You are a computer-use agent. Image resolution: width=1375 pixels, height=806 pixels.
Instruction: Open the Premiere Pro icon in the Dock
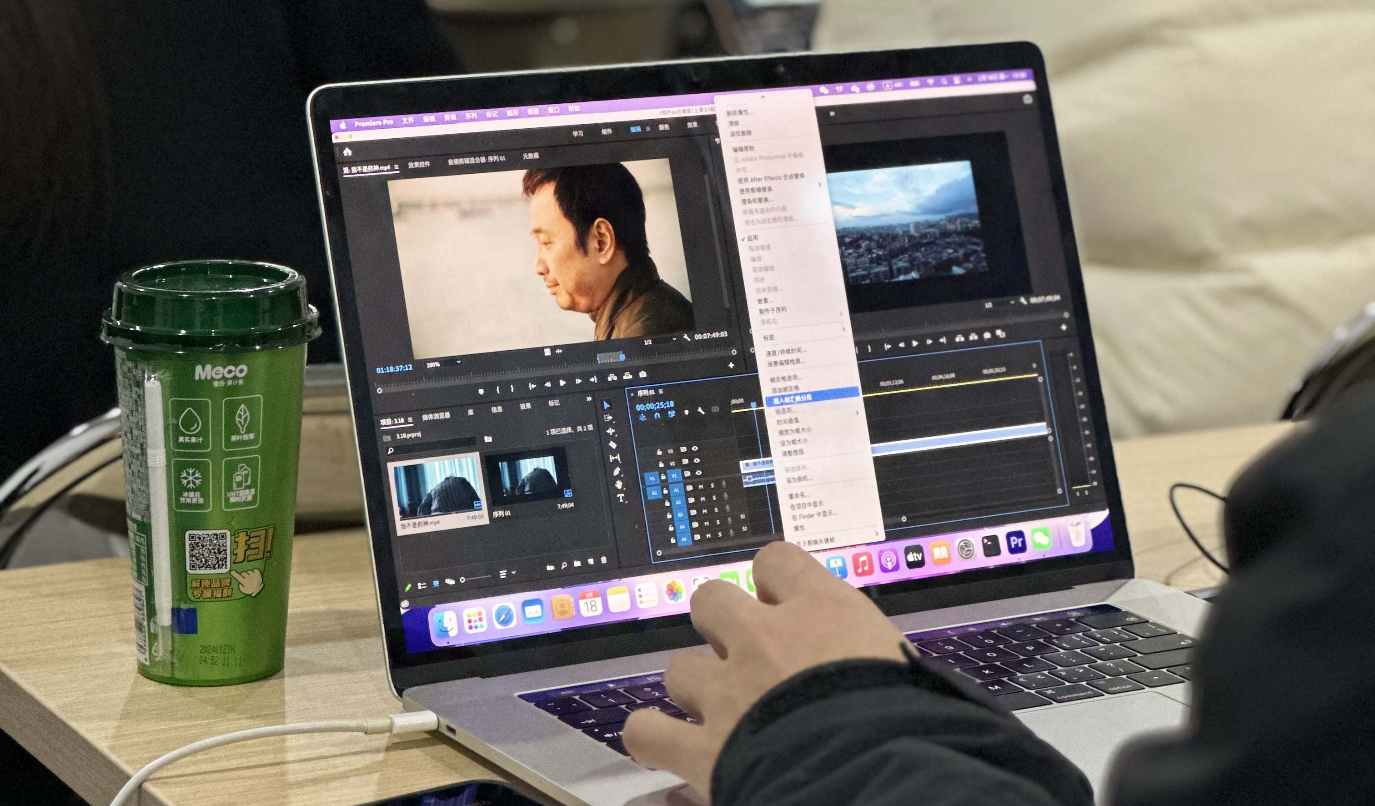pos(1016,542)
